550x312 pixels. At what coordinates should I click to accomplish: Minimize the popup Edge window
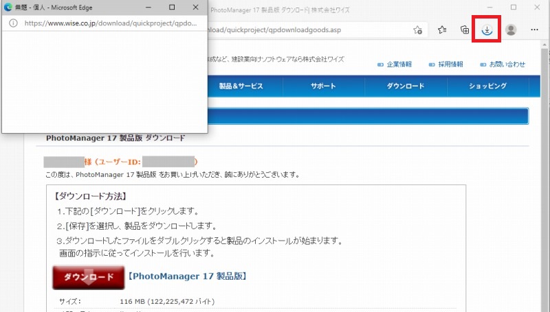pyautogui.click(x=148, y=7)
